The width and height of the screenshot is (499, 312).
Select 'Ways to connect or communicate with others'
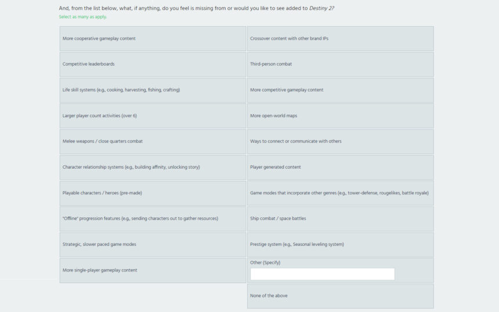click(340, 142)
